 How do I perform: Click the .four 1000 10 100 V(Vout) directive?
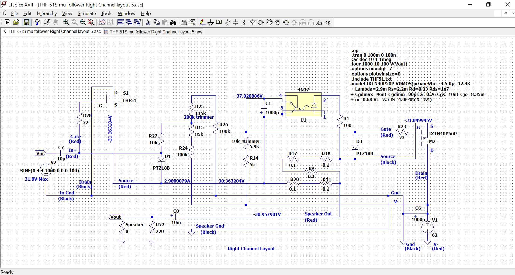pyautogui.click(x=379, y=64)
